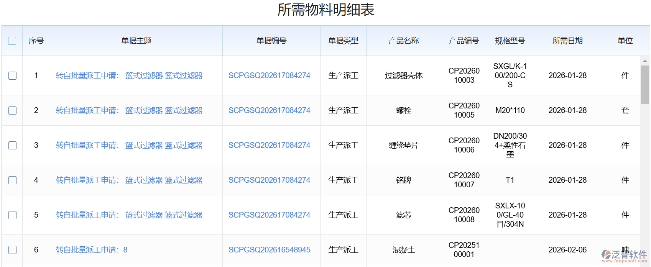This screenshot has height=267, width=651.
Task: Click the 单据主题 column header
Action: tap(136, 41)
